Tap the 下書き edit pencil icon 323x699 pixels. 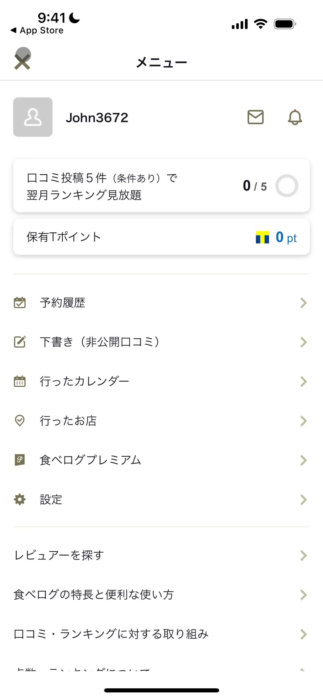click(20, 342)
